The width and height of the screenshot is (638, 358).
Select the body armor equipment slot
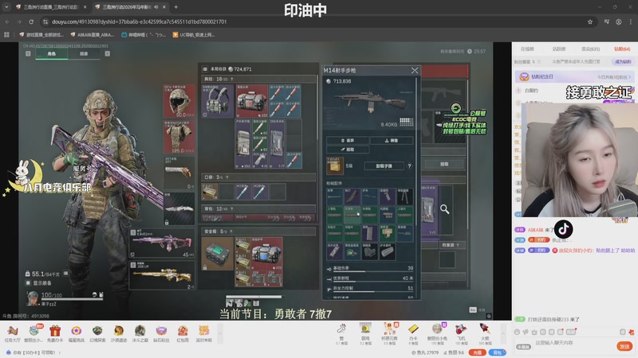pos(179,137)
